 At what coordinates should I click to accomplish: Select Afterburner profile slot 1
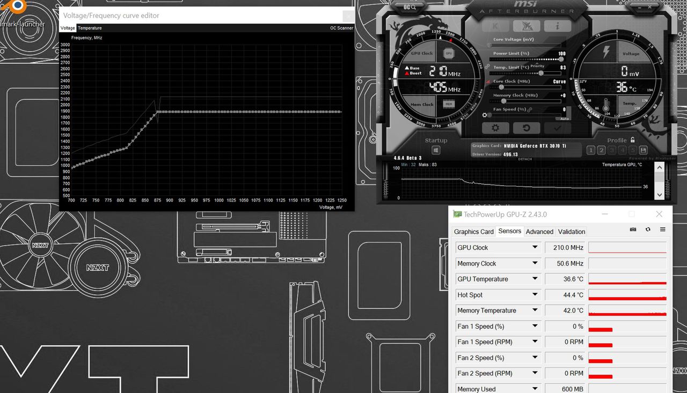pyautogui.click(x=590, y=150)
